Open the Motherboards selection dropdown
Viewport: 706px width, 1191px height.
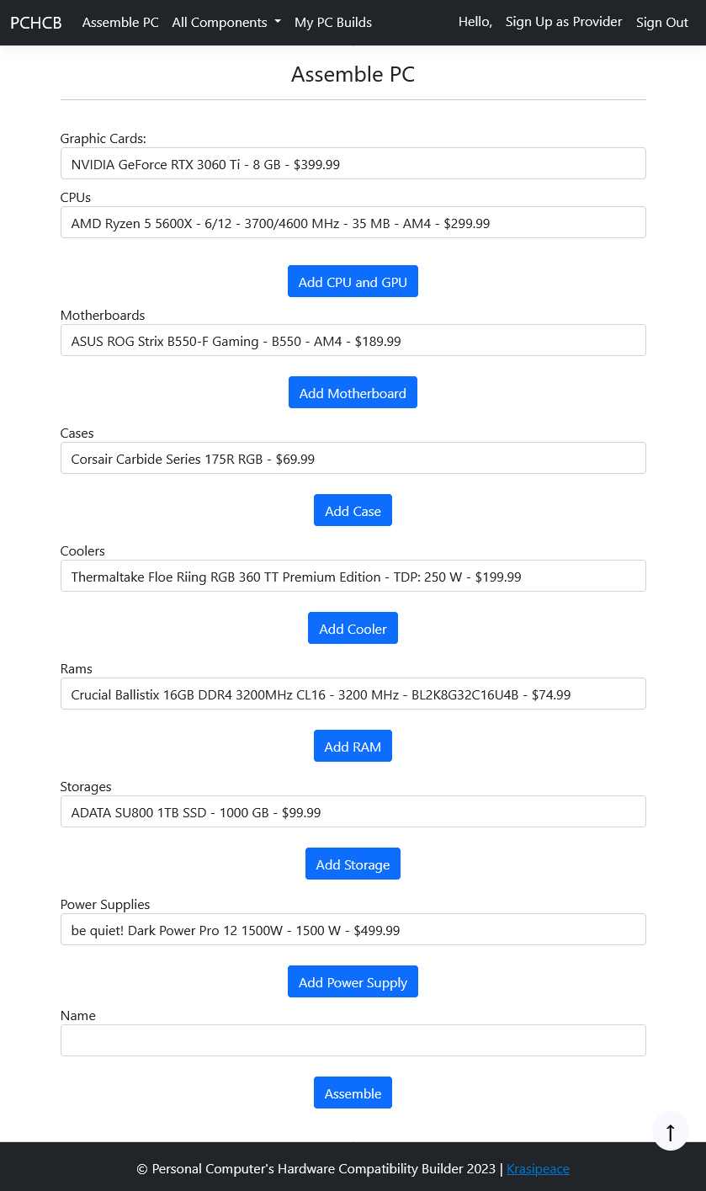(353, 341)
